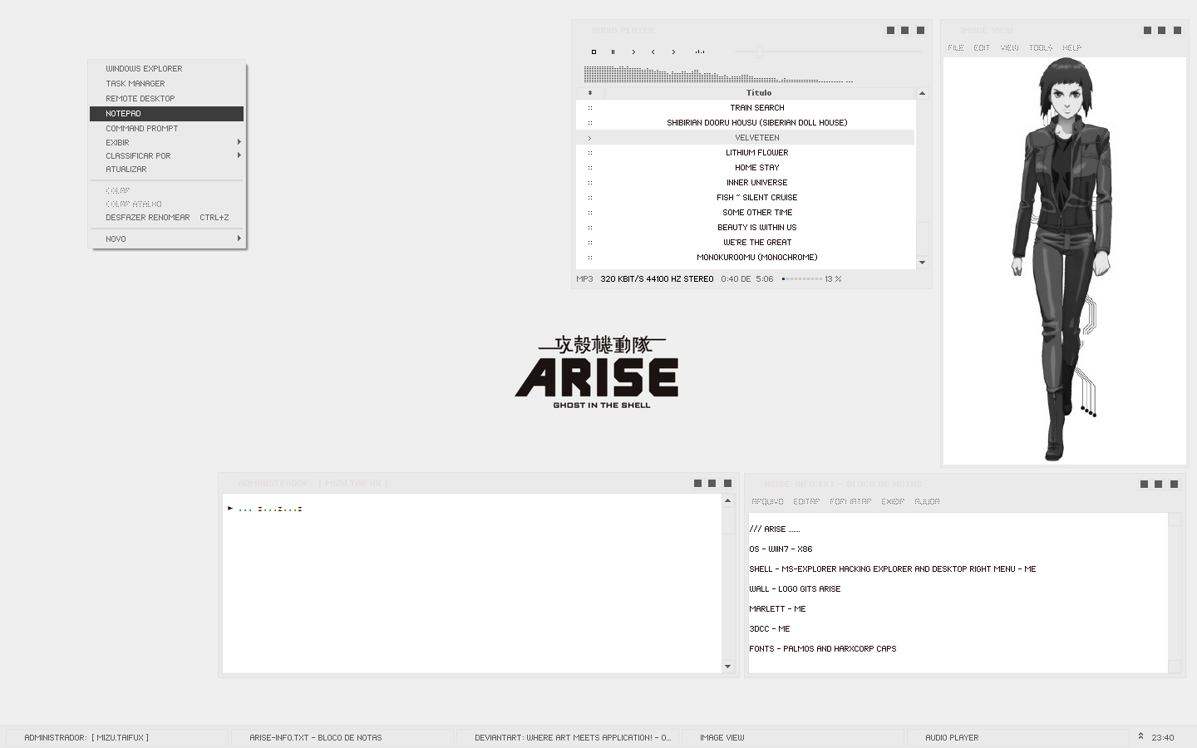Open Help menu in Image View

click(1072, 48)
